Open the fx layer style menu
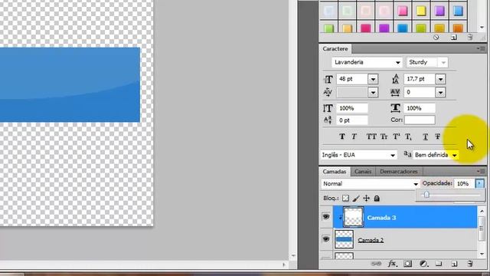 [392, 264]
